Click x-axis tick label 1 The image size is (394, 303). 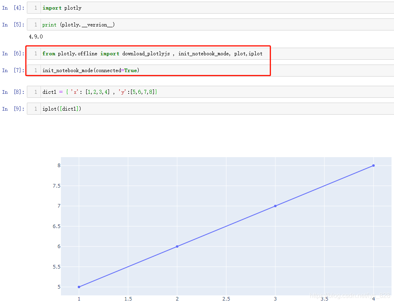79,299
